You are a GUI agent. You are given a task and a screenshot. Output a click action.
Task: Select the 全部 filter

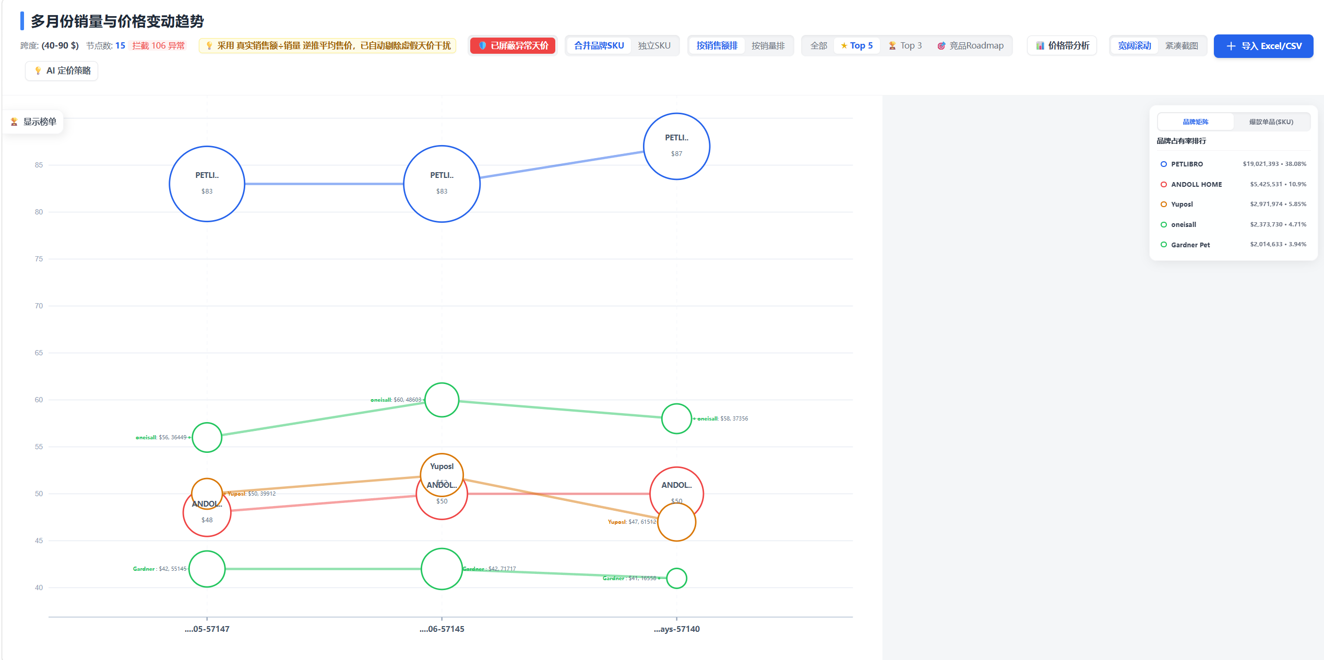818,45
